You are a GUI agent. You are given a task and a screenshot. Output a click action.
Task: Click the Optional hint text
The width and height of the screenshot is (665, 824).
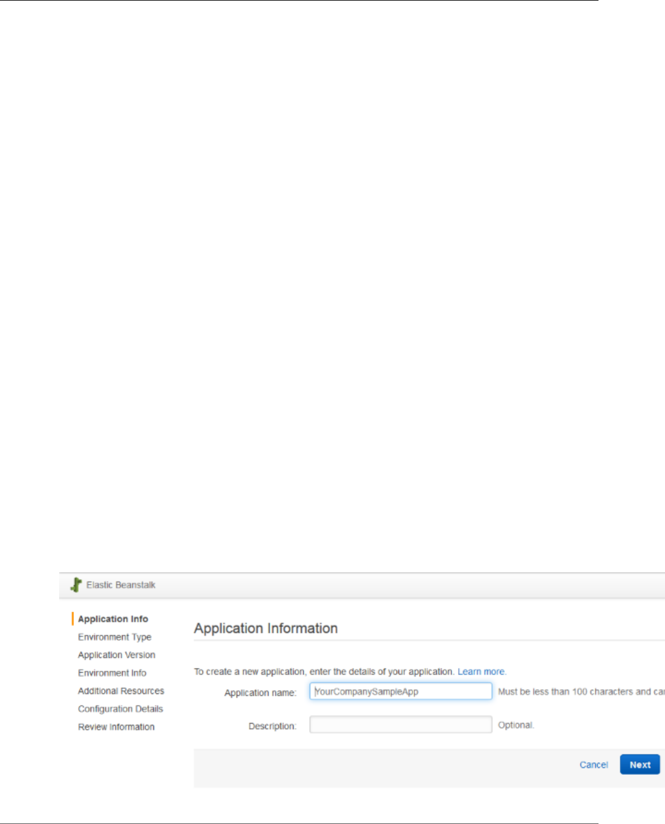pos(516,725)
